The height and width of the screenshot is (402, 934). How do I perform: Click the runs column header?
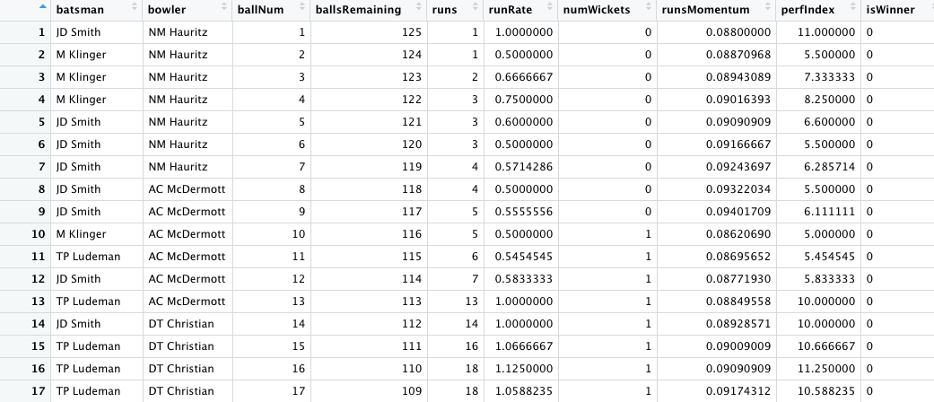click(x=447, y=10)
